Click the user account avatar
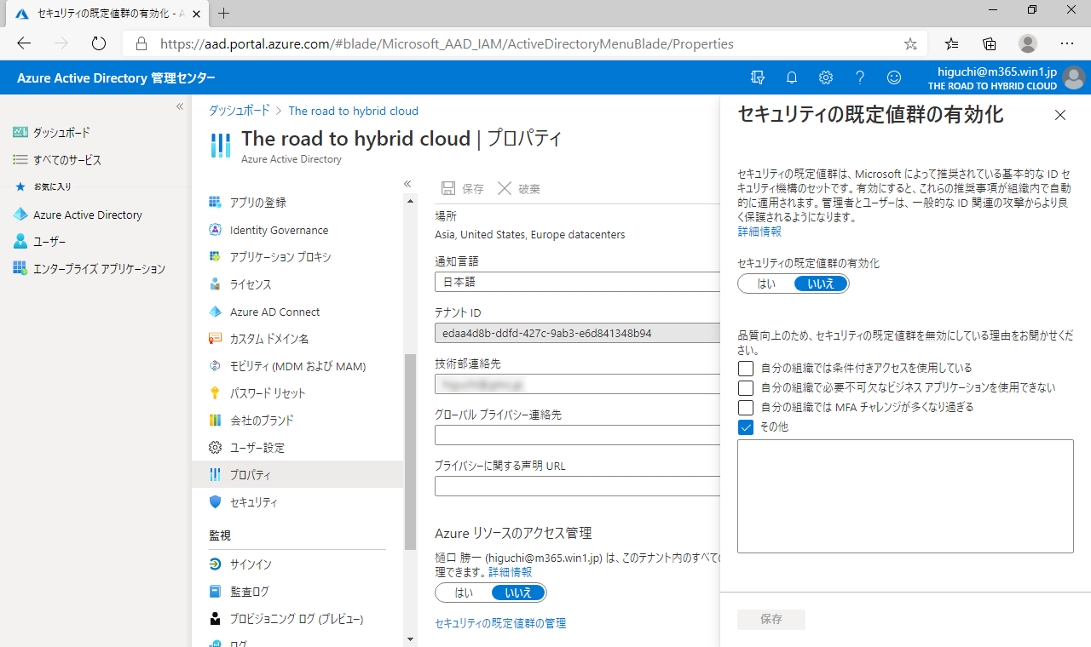1091x647 pixels. pos(1074,77)
